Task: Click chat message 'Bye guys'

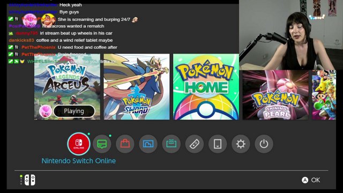Action: (x=69, y=12)
